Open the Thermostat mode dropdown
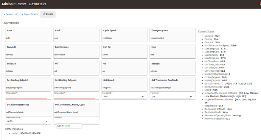Viewport: 261px width, 140px height. [27, 121]
